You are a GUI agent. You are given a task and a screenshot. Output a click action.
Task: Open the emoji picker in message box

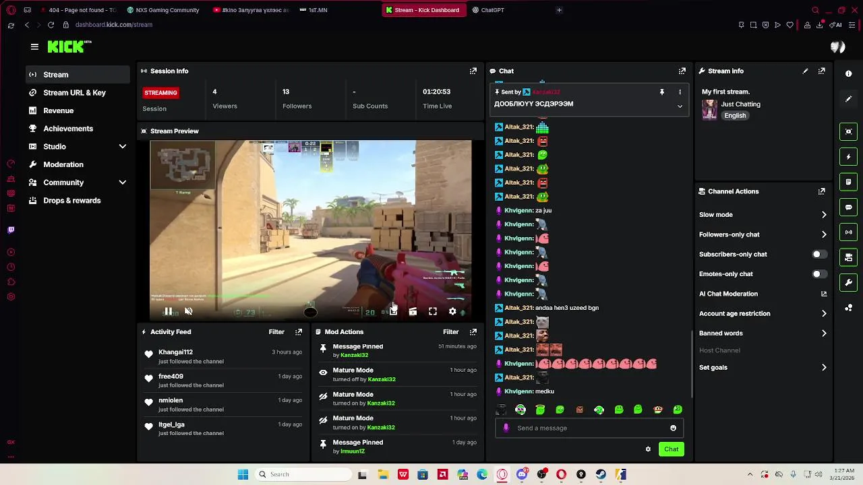(x=673, y=428)
